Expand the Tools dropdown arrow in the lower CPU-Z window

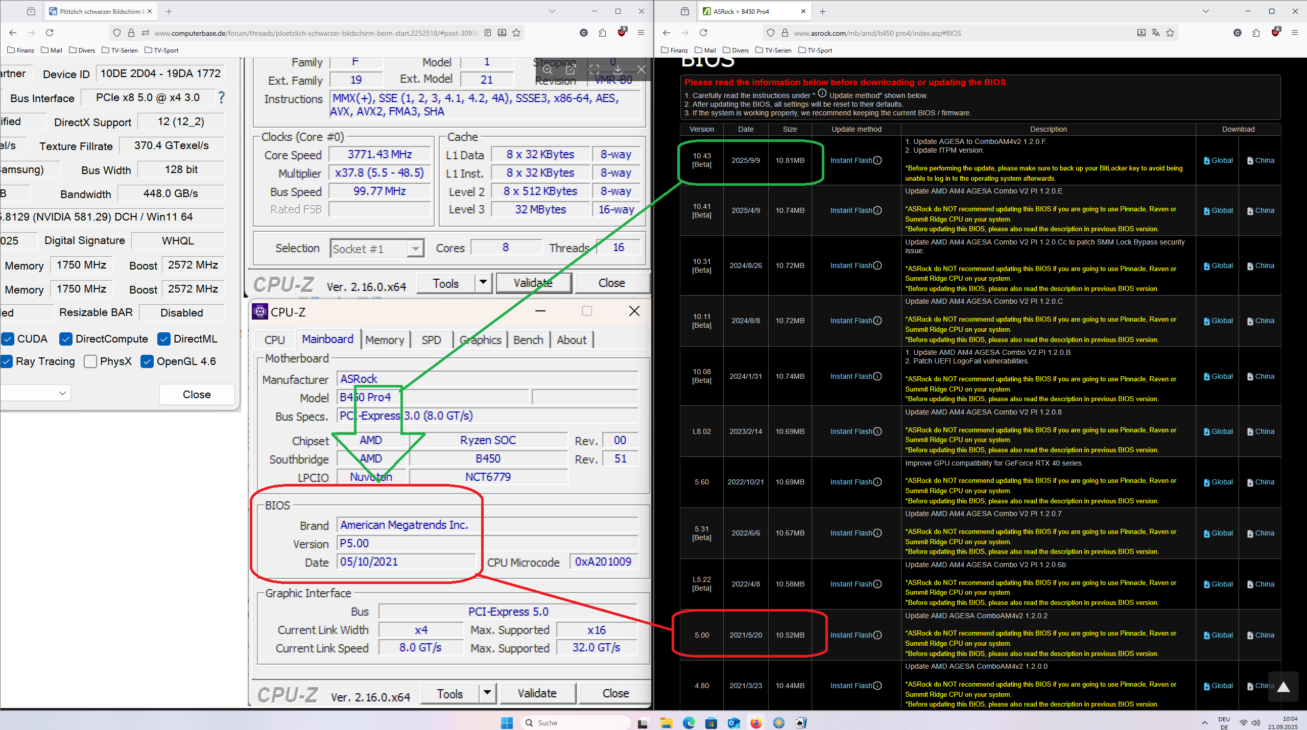487,693
